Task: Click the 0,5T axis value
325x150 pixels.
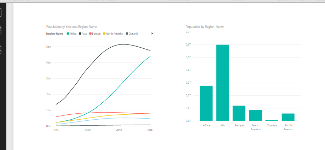Action: (x=188, y=57)
